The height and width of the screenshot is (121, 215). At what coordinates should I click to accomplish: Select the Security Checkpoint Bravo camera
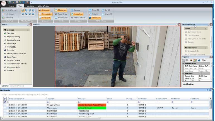point(15,54)
